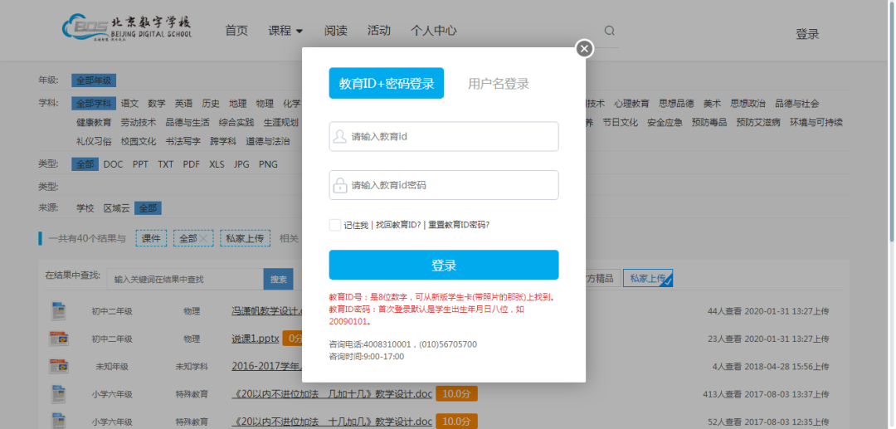
Task: Click file icon of 2016-2017学年 row
Action: [x=58, y=366]
